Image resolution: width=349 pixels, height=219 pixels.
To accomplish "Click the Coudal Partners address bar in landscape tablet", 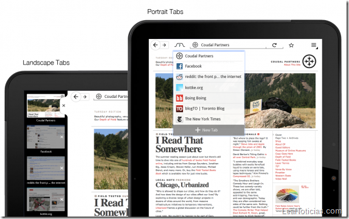I will pyautogui.click(x=111, y=97).
